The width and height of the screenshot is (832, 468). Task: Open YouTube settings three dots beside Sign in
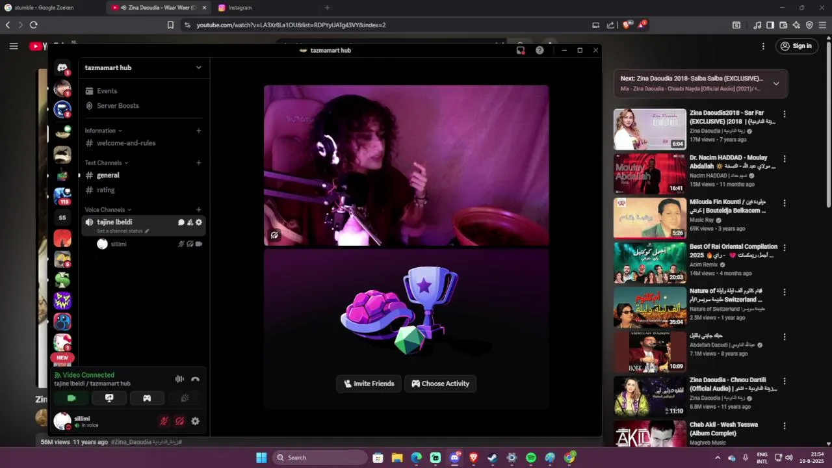point(763,46)
